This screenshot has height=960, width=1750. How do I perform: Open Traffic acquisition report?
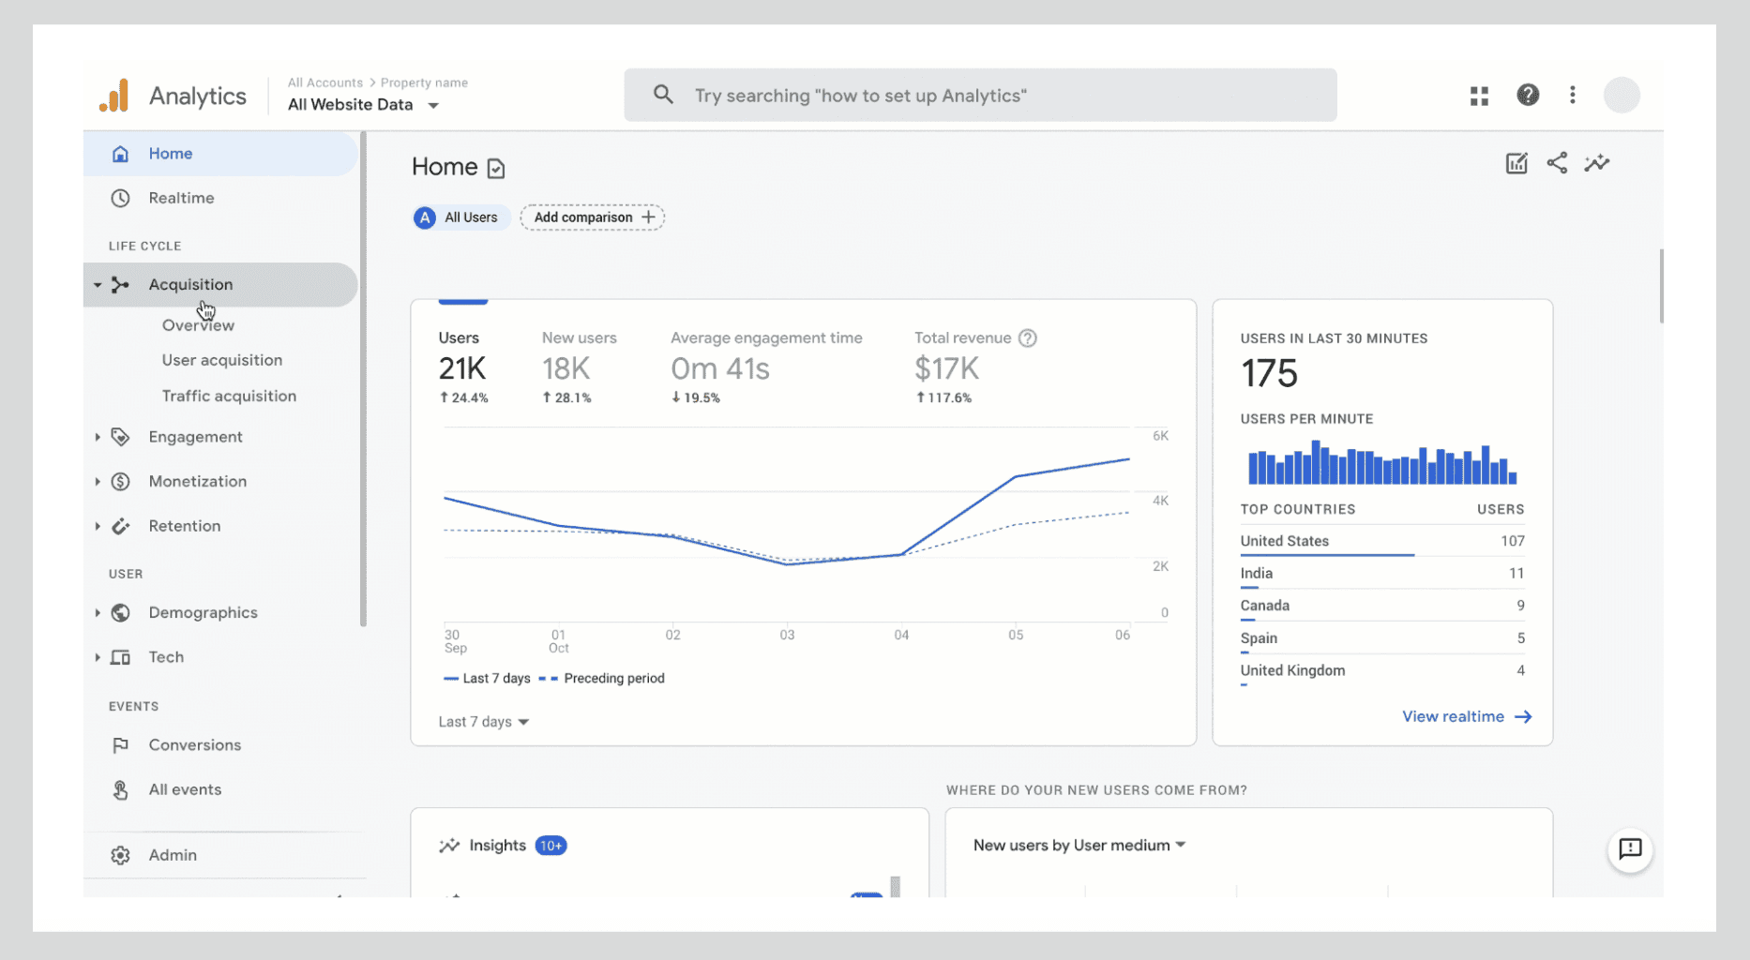coord(229,397)
